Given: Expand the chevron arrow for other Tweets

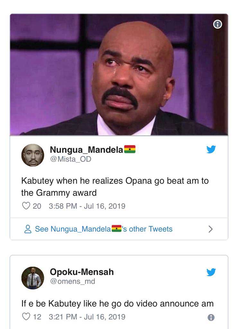Looking at the screenshot, I should (210, 229).
